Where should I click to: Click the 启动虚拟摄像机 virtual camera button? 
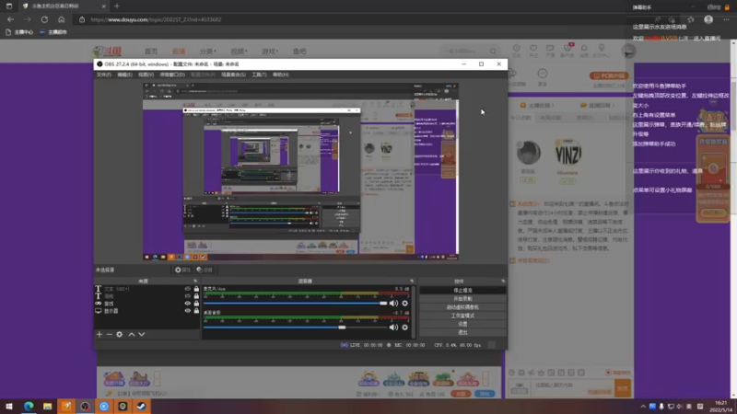tap(462, 307)
